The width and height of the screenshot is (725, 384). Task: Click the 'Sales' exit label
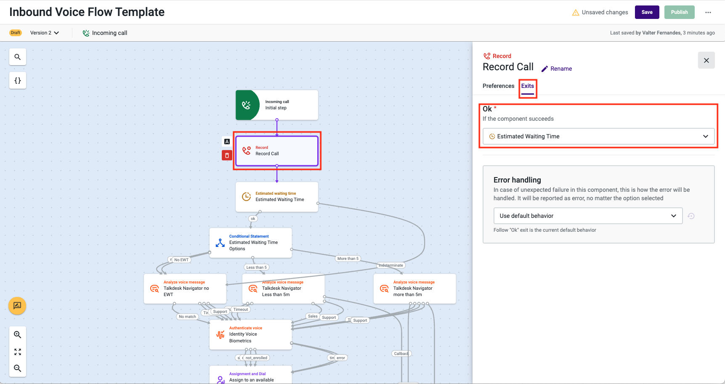[x=313, y=316]
